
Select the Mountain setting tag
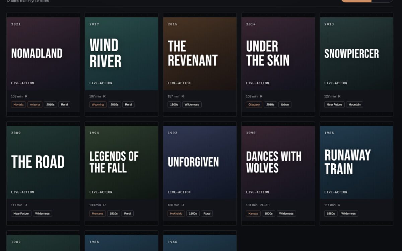tap(354, 104)
